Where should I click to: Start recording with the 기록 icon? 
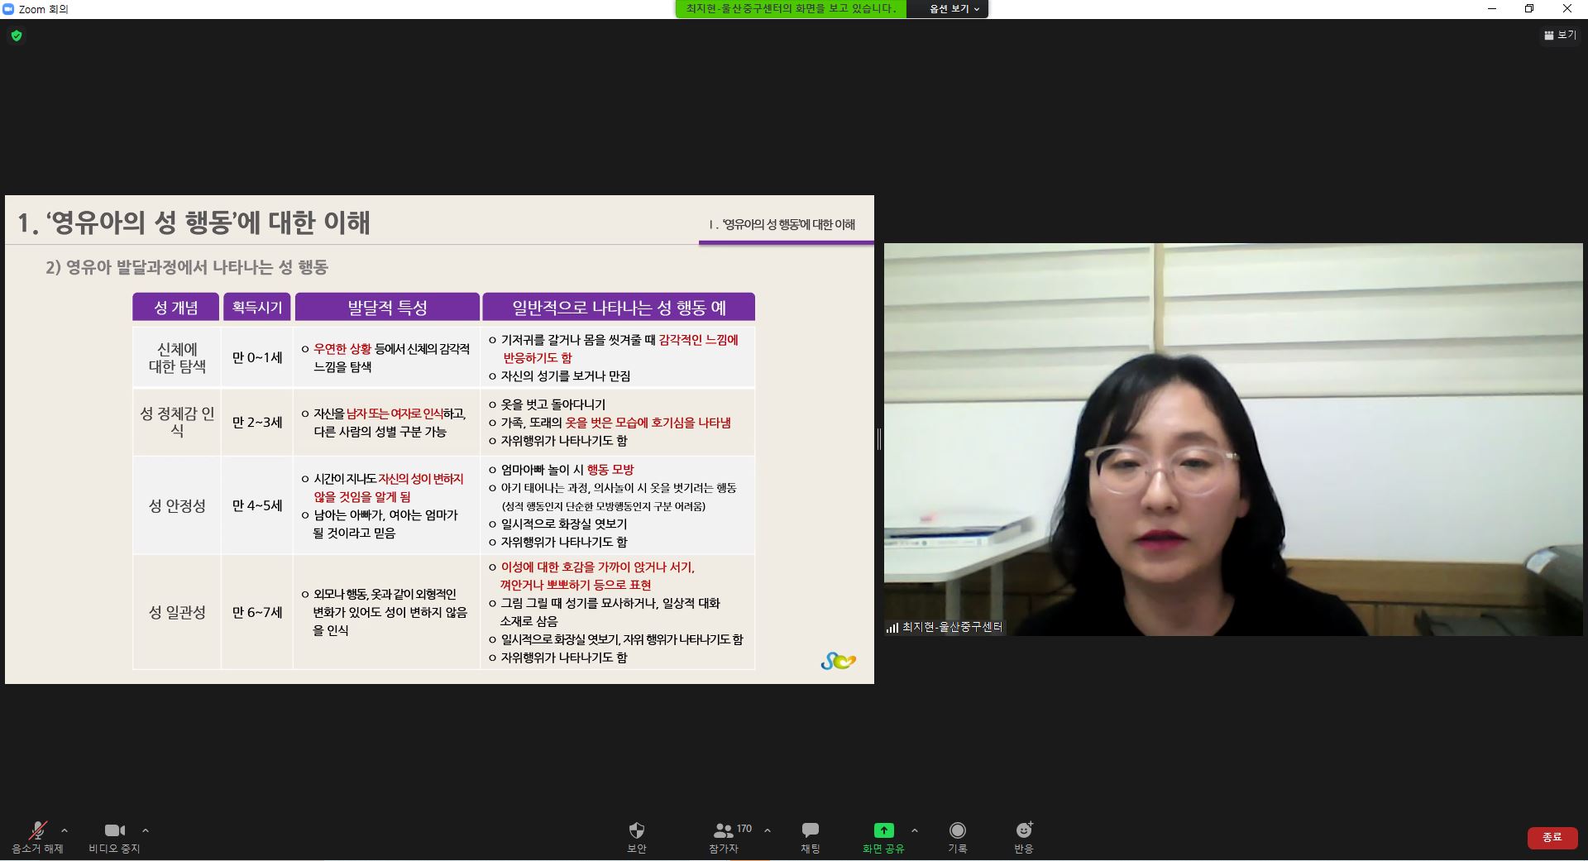(957, 830)
